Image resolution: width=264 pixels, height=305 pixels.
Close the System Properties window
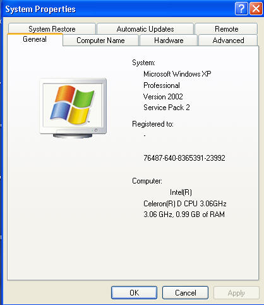click(256, 9)
